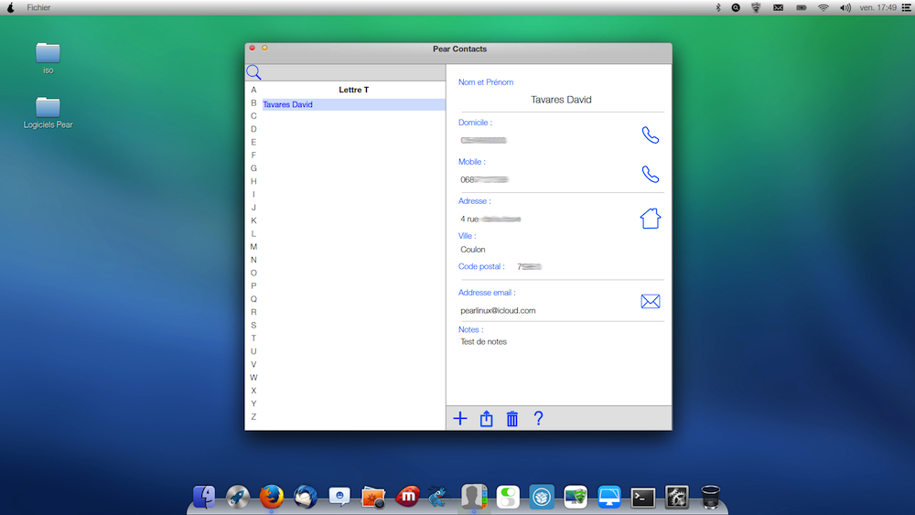Jump to letter H in index
Screen dimensions: 915x515
253,181
